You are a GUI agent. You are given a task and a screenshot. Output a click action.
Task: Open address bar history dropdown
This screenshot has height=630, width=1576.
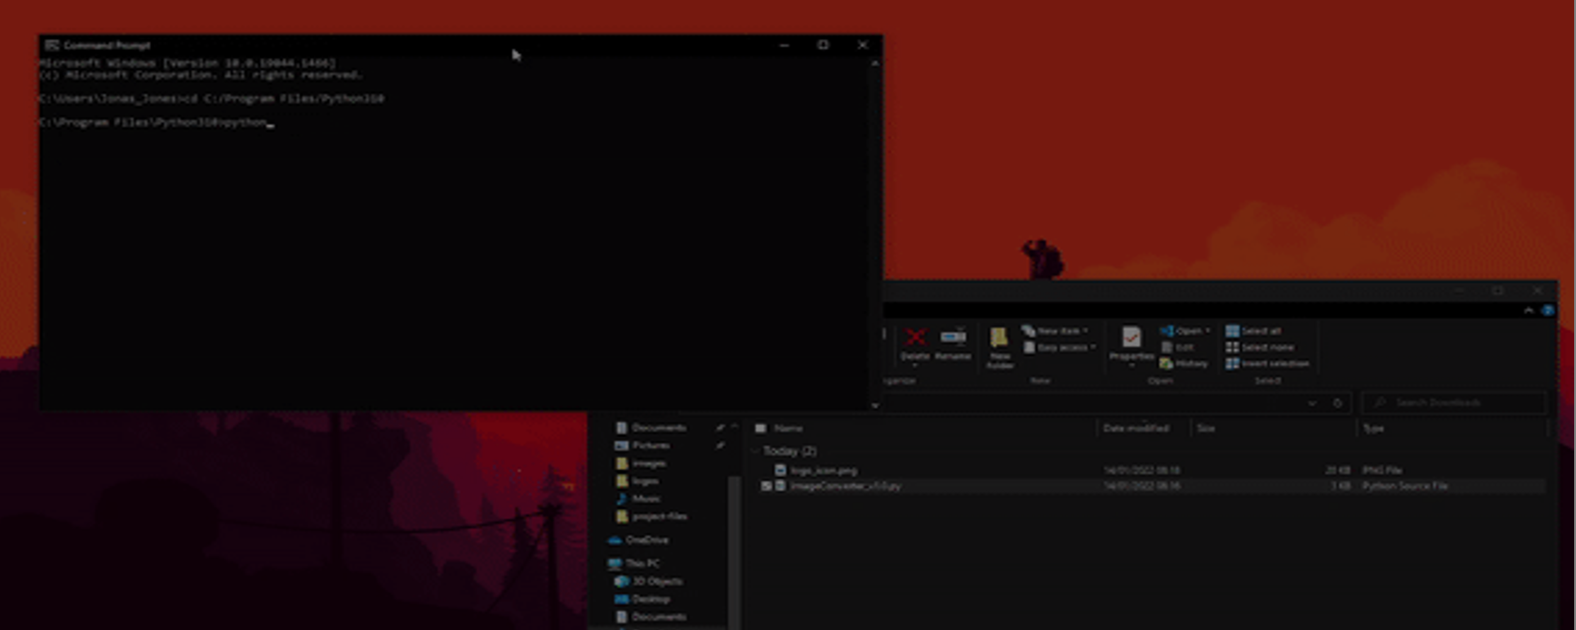[1312, 403]
